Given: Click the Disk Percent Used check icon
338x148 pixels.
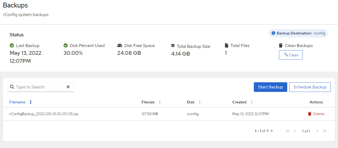Looking at the screenshot, I should [66, 46].
